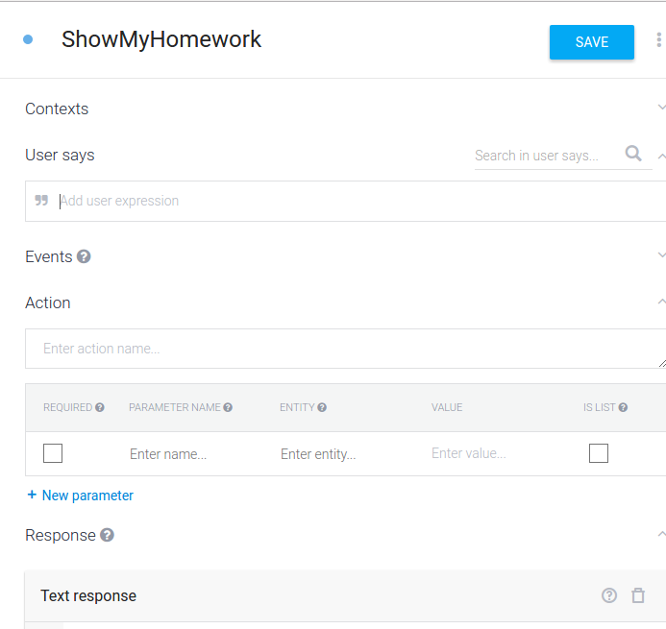The image size is (666, 629).
Task: Click help icon beside REQUIRED column header
Action: click(100, 407)
